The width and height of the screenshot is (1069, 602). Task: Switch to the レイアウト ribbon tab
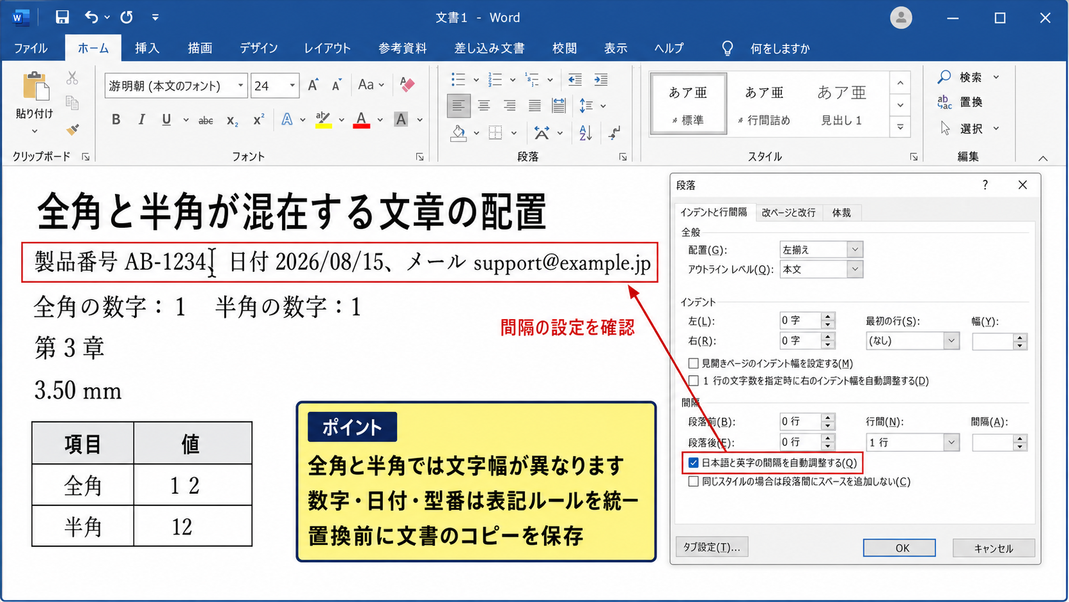327,48
